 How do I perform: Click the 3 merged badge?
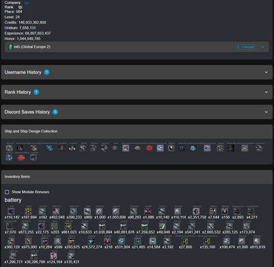[246, 47]
